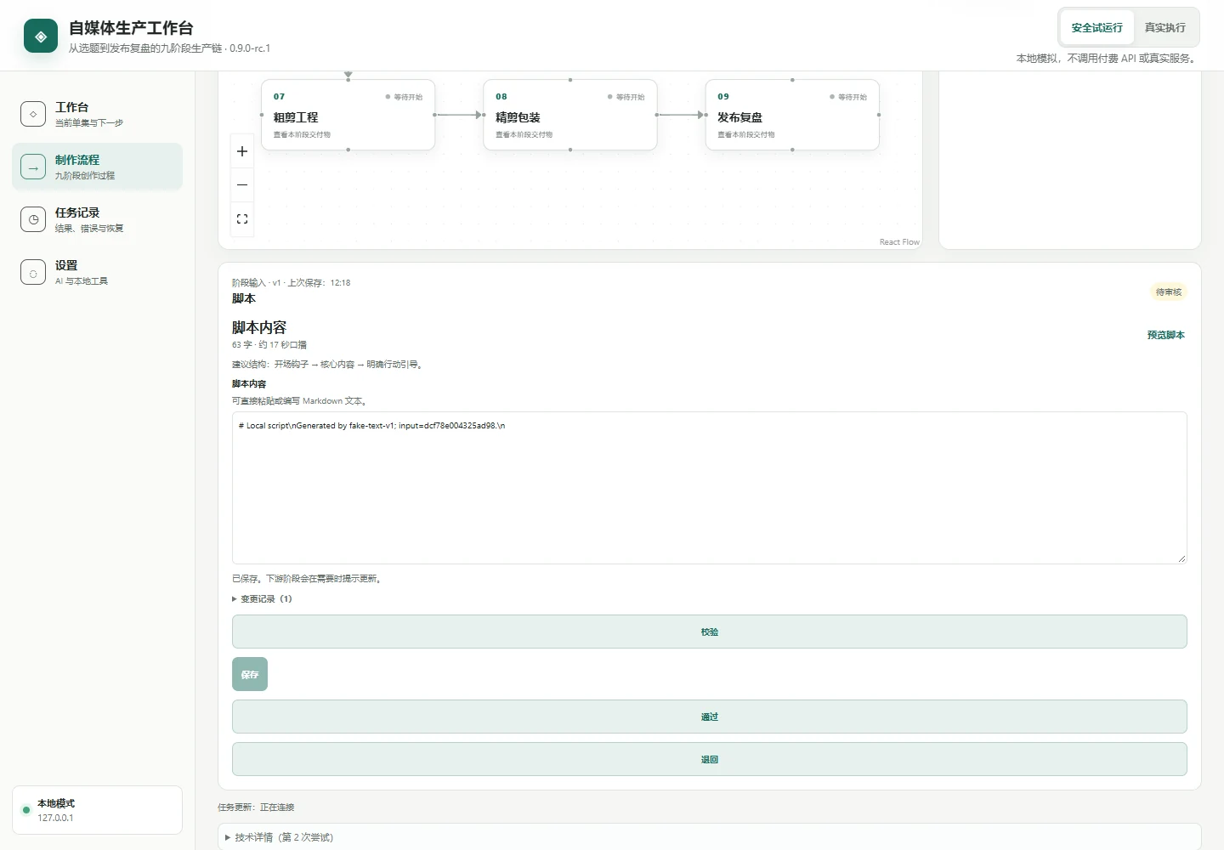The width and height of the screenshot is (1224, 850).
Task: Fit the flow view to screen
Action: 242,218
